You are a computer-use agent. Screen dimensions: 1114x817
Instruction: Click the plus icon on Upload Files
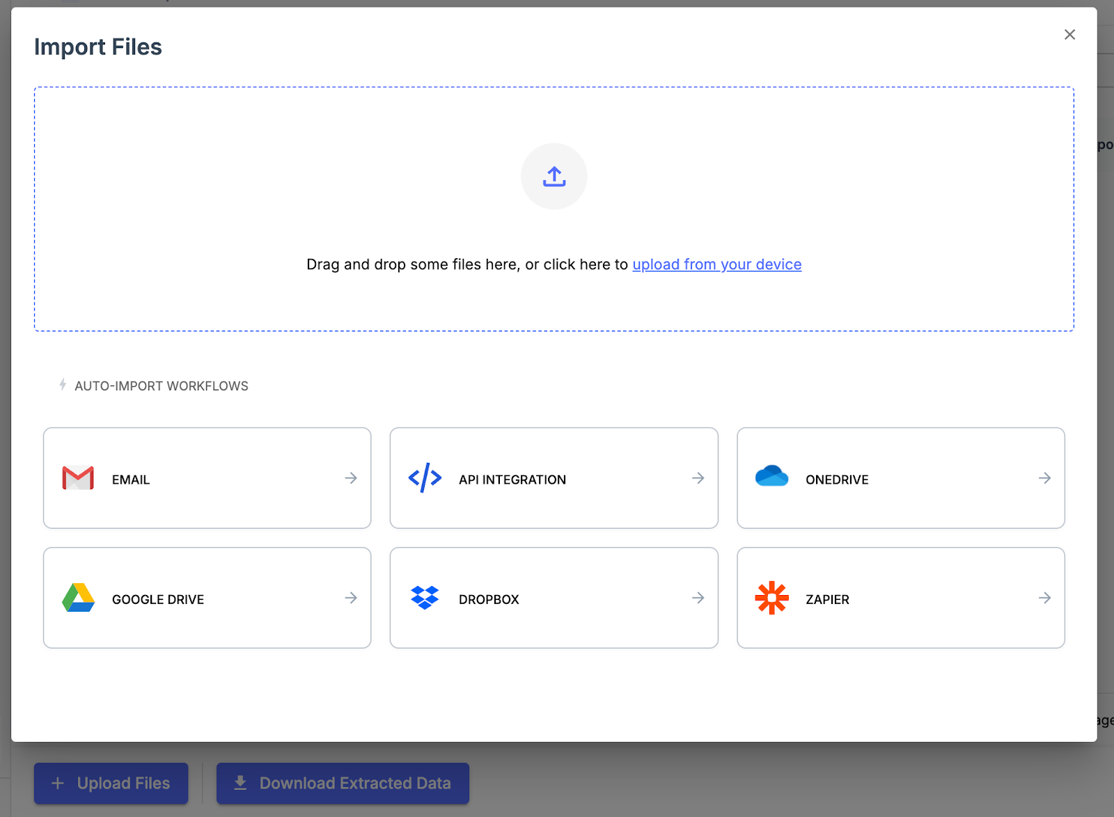pos(58,783)
